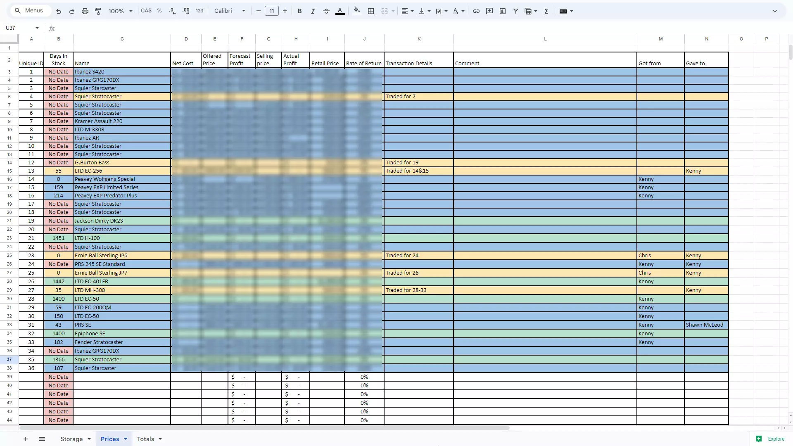Screen dimensions: 793x446
Task: Search the Menus box
Action: pyautogui.click(x=30, y=11)
